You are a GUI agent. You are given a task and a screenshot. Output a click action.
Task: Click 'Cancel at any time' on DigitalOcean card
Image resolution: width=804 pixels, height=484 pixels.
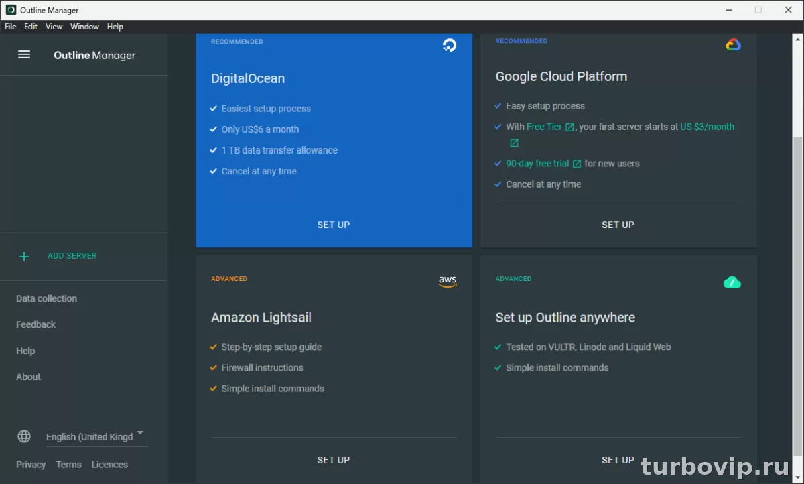click(x=259, y=172)
